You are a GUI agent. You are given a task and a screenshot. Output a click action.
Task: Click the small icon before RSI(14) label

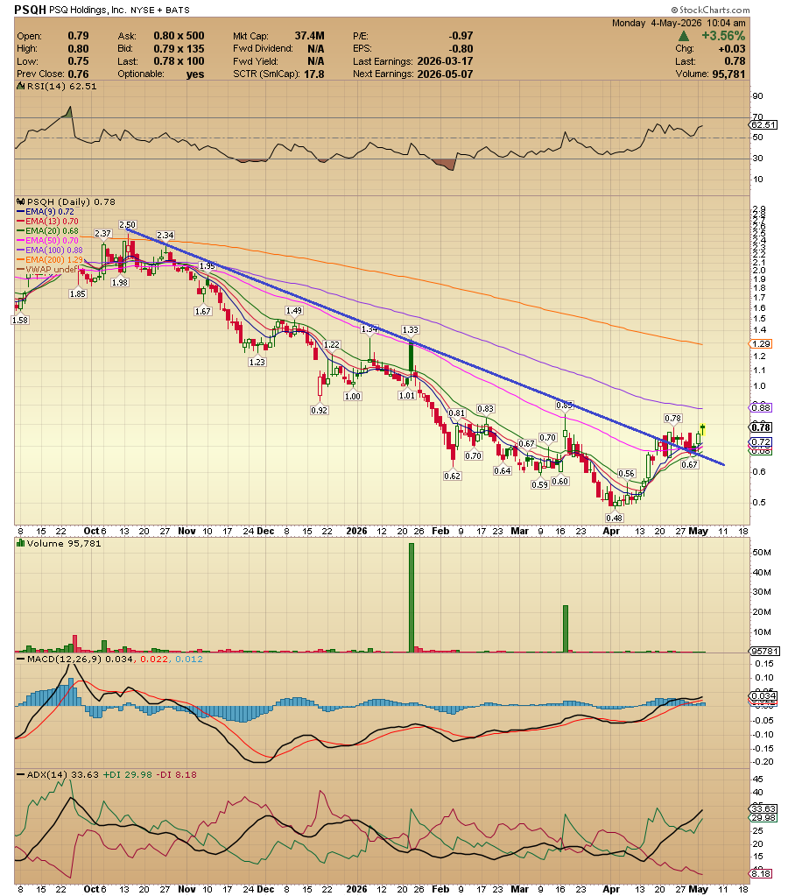[20, 87]
